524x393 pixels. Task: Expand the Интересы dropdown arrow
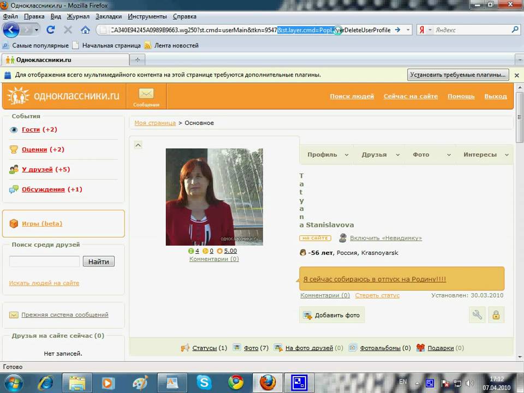(507, 154)
